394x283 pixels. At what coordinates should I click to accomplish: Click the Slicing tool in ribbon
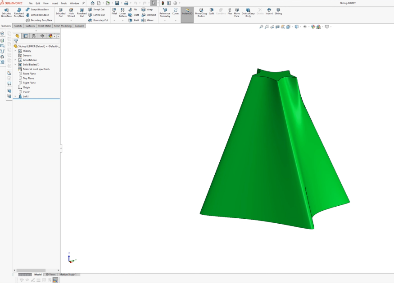(x=278, y=12)
